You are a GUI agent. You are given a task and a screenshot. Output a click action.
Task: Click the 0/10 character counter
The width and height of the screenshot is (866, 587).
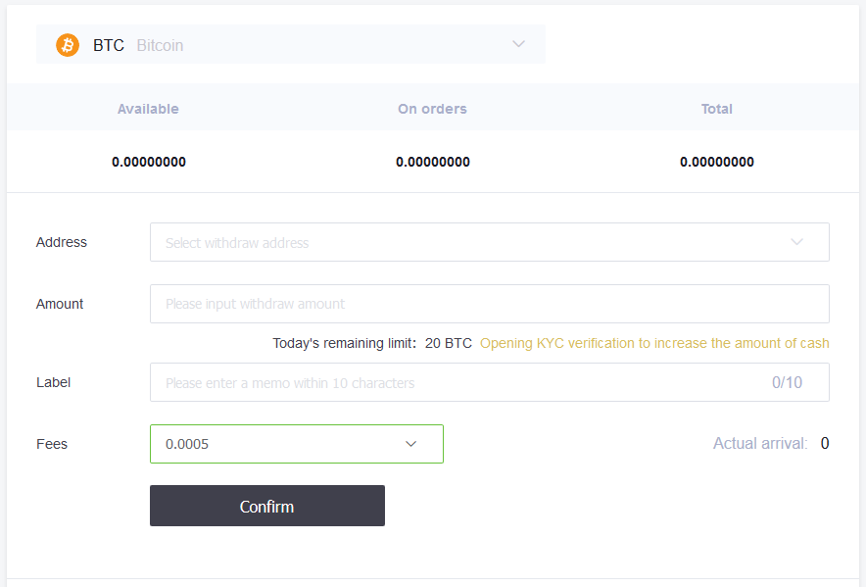(x=787, y=382)
